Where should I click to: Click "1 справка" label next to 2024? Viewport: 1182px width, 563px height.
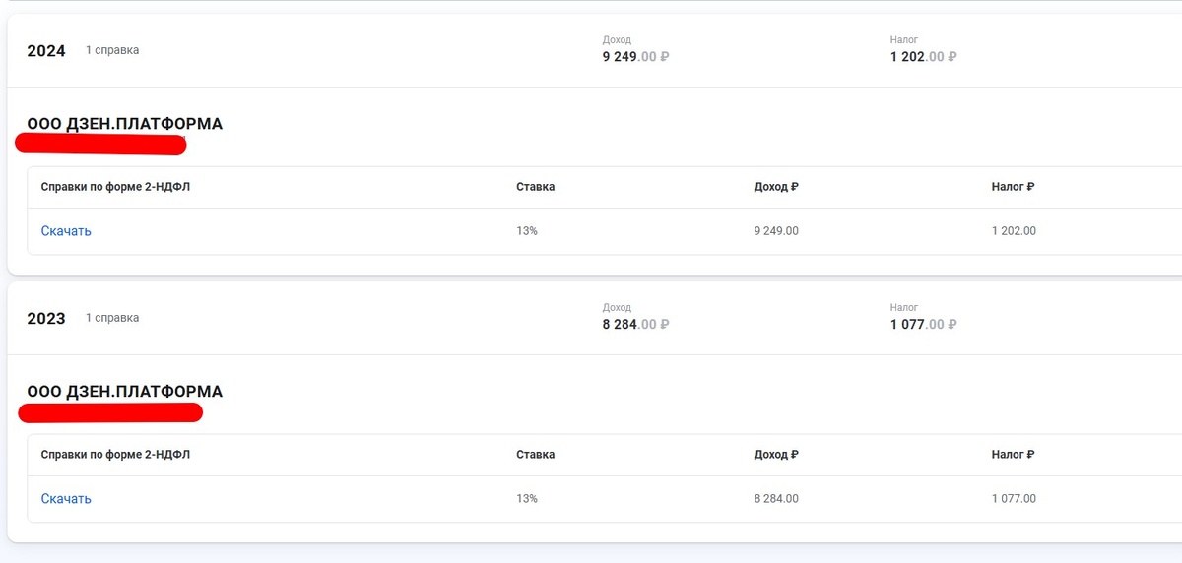tap(111, 50)
